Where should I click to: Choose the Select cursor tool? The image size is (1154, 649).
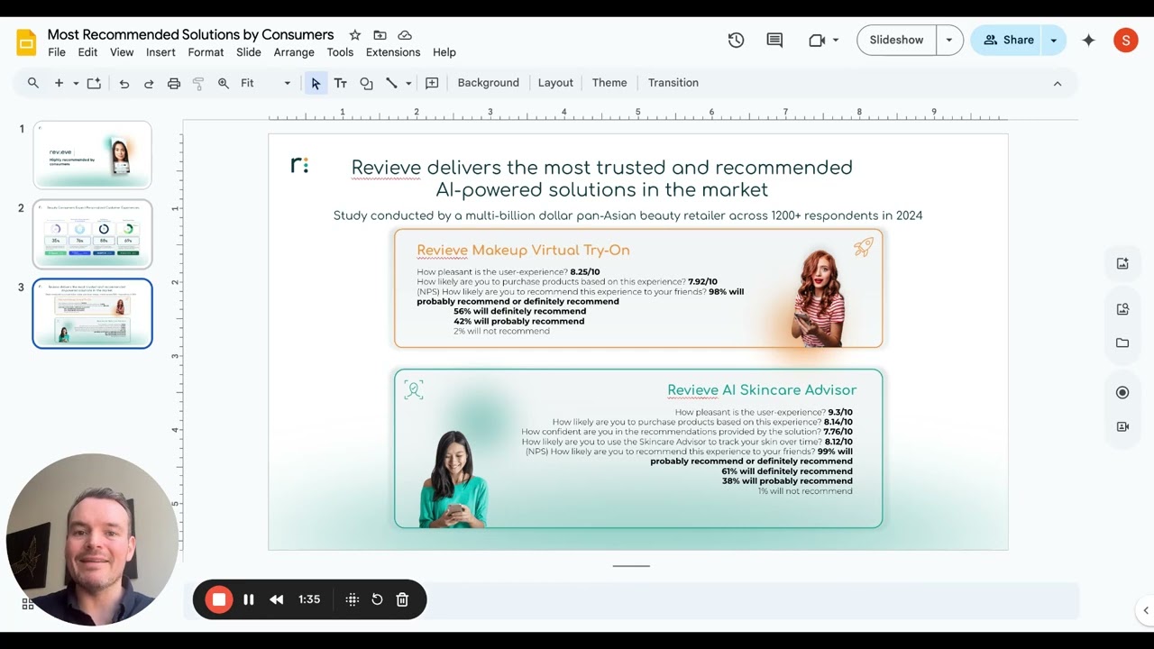316,83
